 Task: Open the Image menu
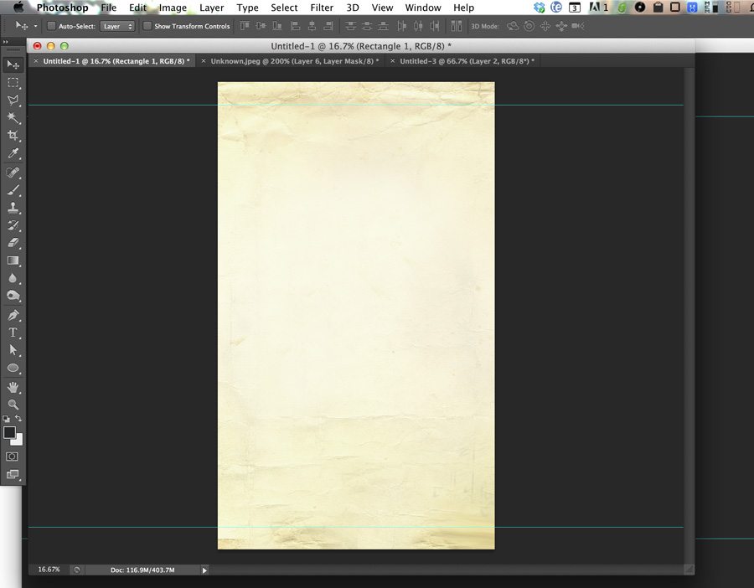tap(173, 8)
